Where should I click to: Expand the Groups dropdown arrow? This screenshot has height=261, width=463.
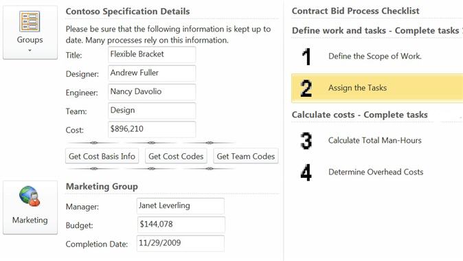point(30,51)
